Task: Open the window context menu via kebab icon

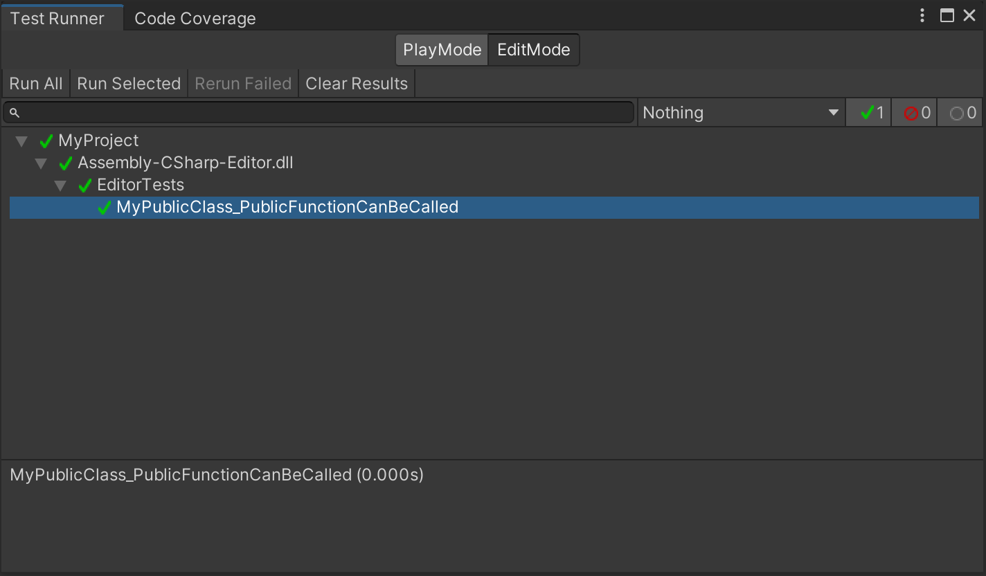Action: (921, 15)
